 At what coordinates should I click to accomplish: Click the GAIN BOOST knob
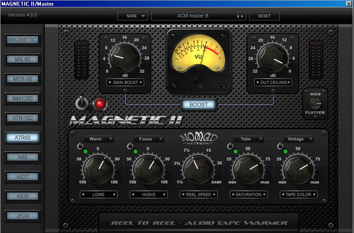coord(125,58)
